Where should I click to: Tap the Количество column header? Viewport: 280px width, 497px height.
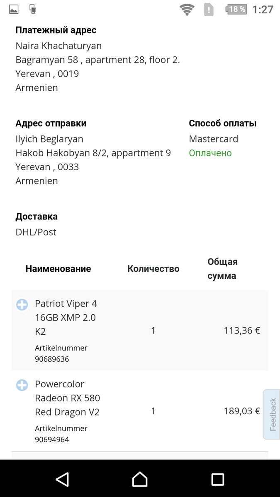(x=153, y=269)
